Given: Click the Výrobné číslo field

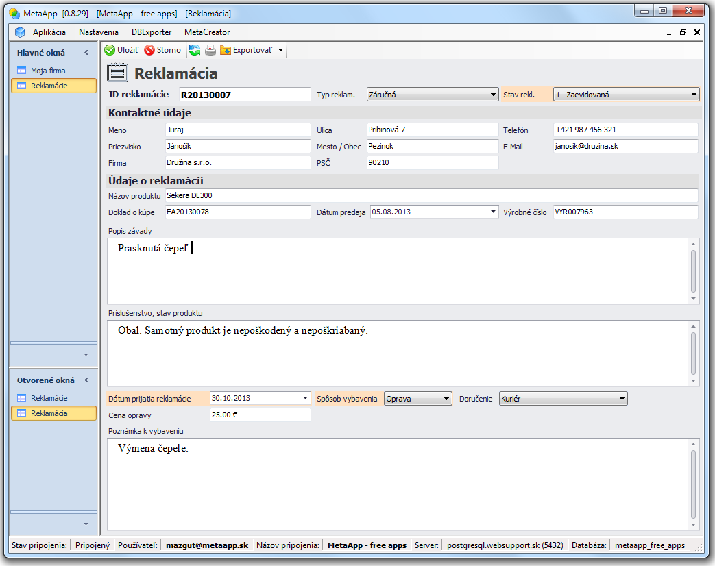Looking at the screenshot, I should pos(626,212).
